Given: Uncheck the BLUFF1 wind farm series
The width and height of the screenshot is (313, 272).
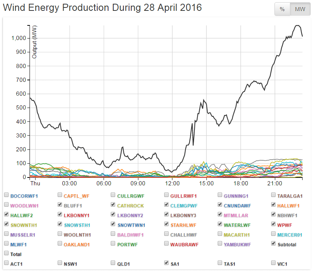Looking at the screenshot, I should [x=60, y=205].
